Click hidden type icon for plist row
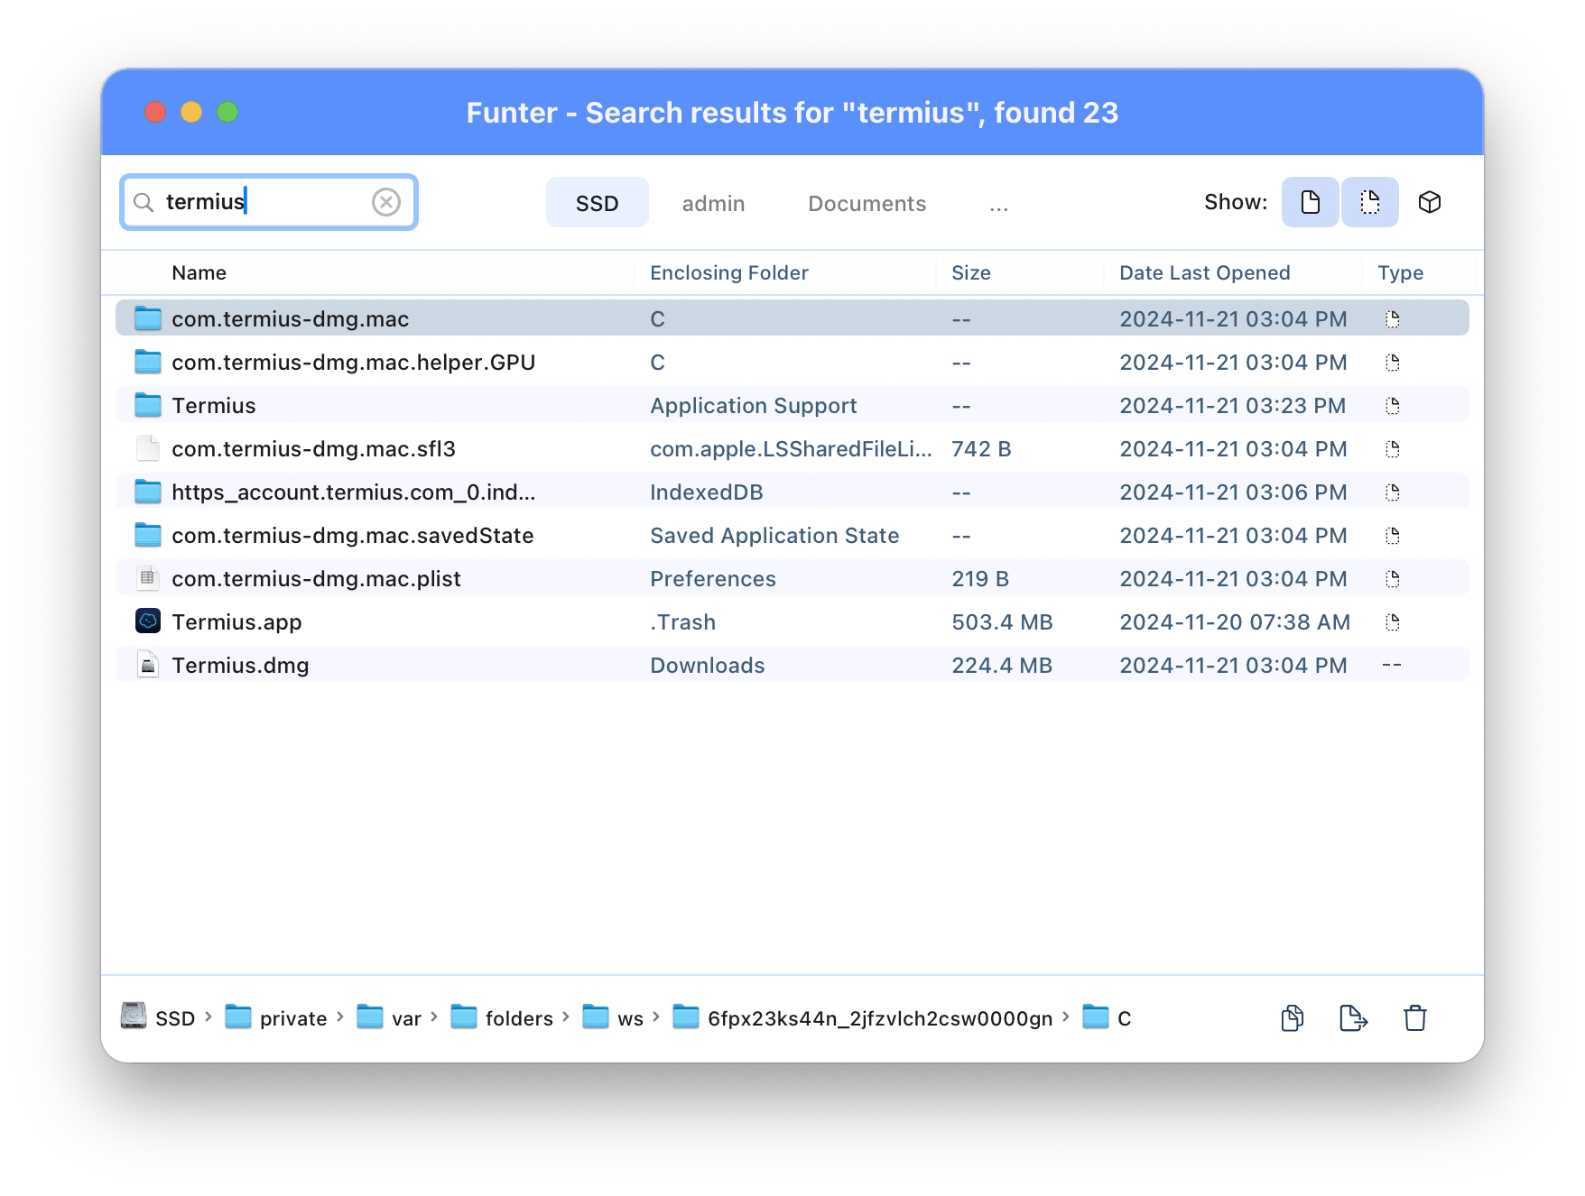The height and width of the screenshot is (1196, 1585). pyautogui.click(x=1393, y=579)
